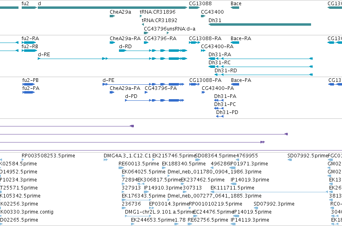Click the Bace-PA protein label
Image resolution: width=342 pixels, height=226 pixels.
(x=241, y=80)
